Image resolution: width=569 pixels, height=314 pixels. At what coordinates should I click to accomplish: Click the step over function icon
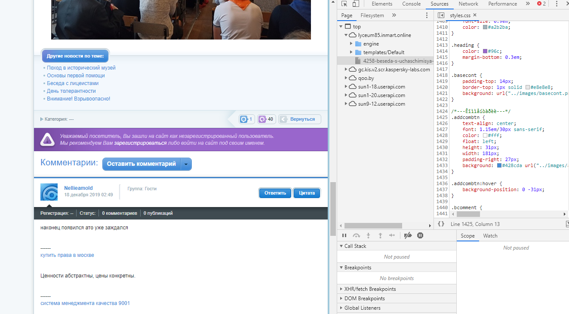[x=356, y=235]
